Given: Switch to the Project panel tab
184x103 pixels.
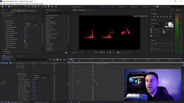Looking at the screenshot, I should tap(4, 10).
